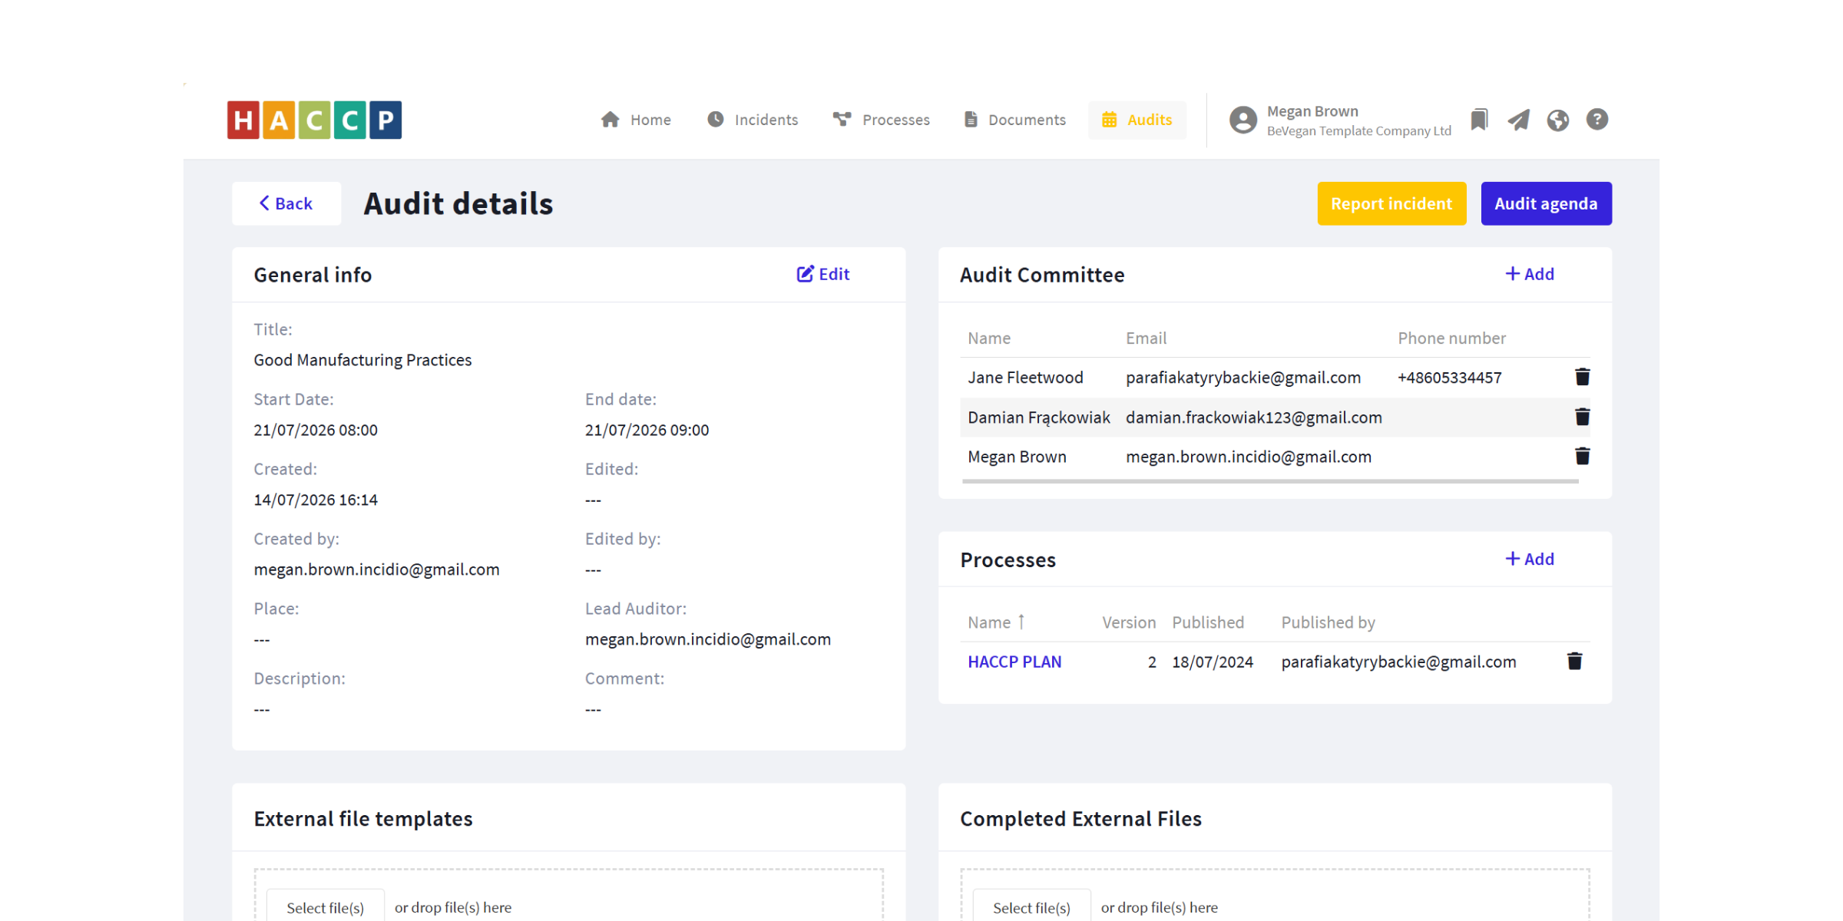
Task: Click the Created date 14/07/2026 16:14
Action: tap(316, 500)
